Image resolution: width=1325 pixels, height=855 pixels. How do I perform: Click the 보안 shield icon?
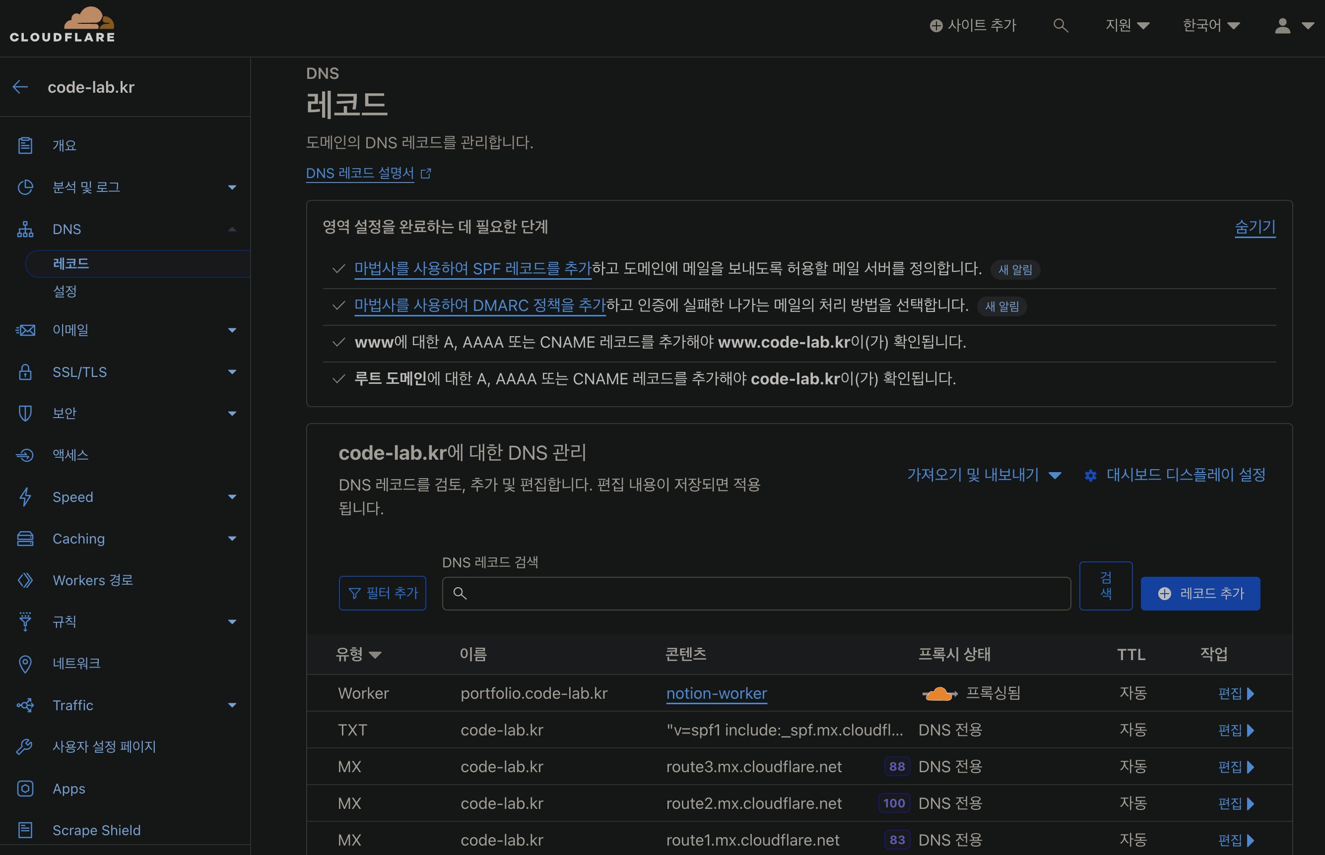25,413
